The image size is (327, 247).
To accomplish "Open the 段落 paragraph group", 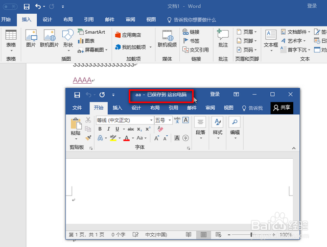I will pyautogui.click(x=200, y=128).
